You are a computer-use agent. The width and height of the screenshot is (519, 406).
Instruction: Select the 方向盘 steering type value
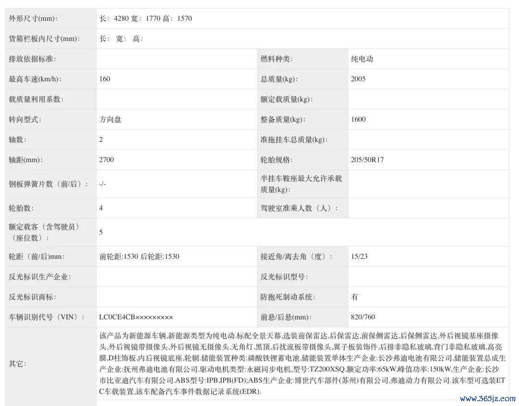(x=111, y=119)
